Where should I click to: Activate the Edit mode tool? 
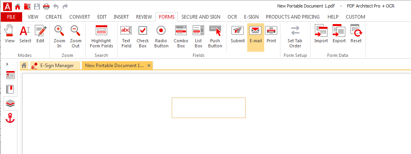(x=40, y=34)
